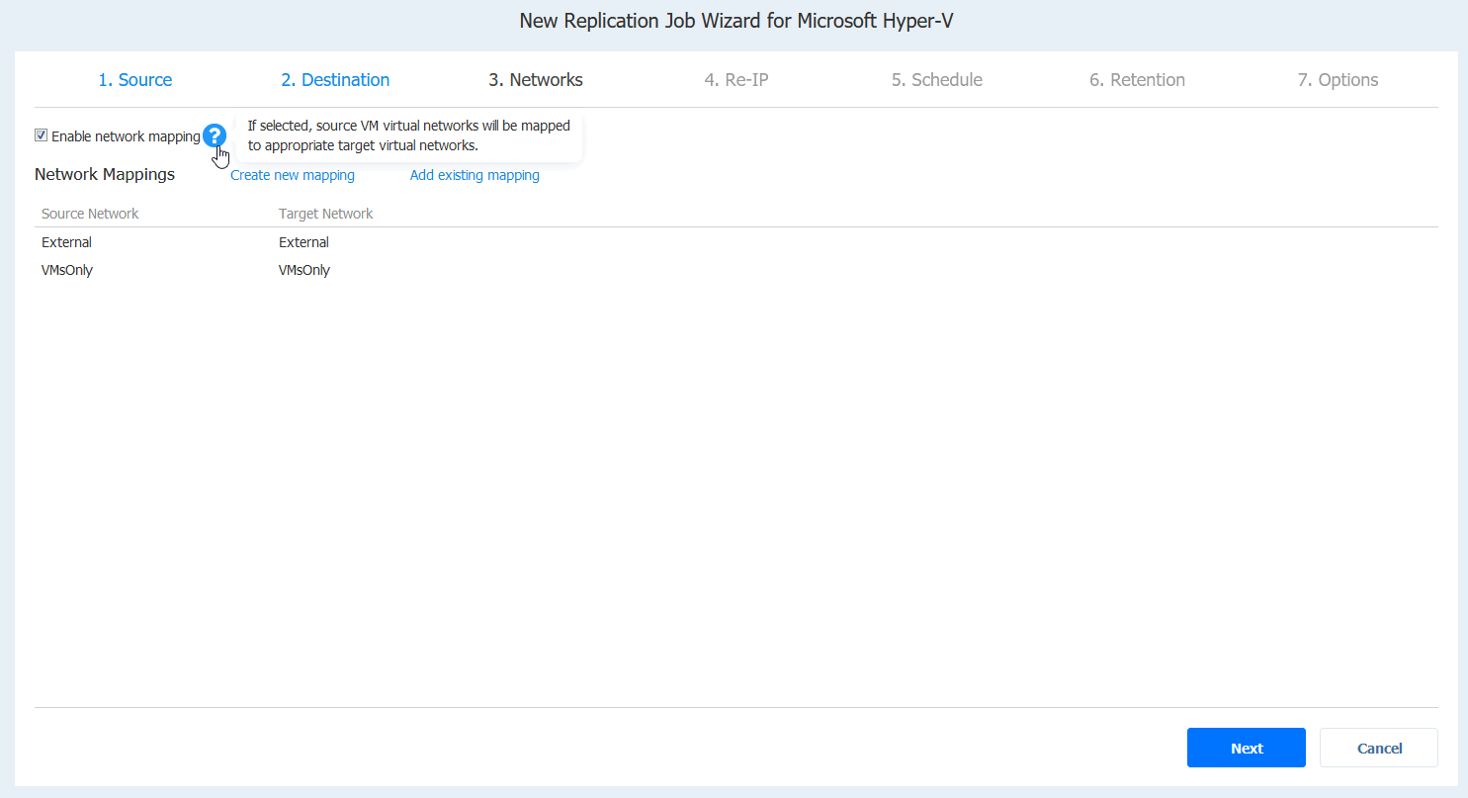Open the 5. Schedule step
The width and height of the screenshot is (1468, 798).
[x=937, y=80]
